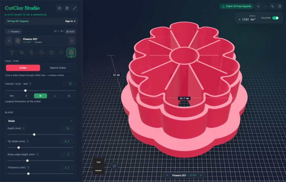Show help for blade Depth
This screenshot has height=182, width=286.
coord(24,128)
